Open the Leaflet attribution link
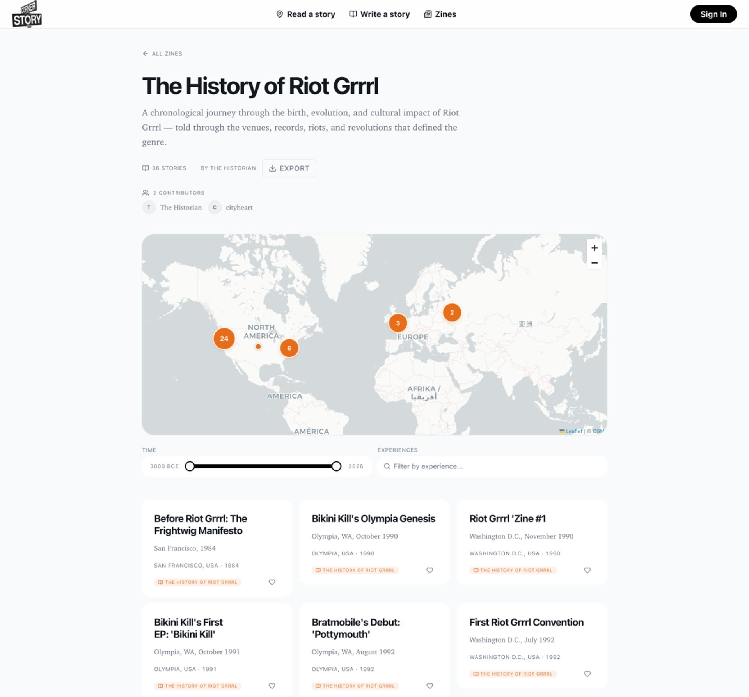 click(x=571, y=431)
